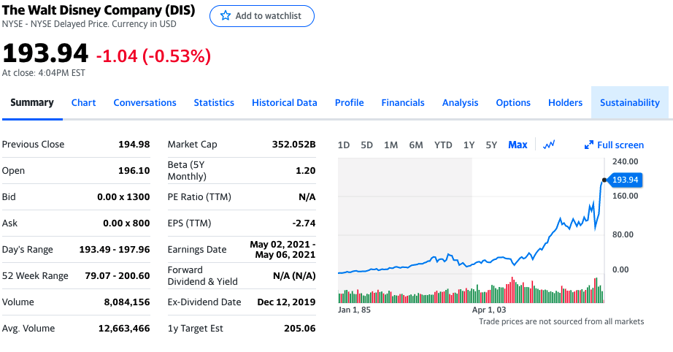This screenshot has width=673, height=352.
Task: Click the Avg. Volume value 12,663,466
Action: 124,329
